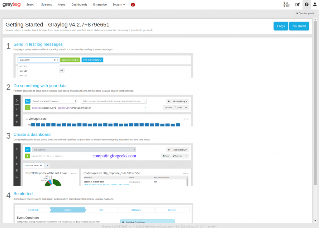The width and height of the screenshot is (319, 228).
Task: Open the Do something with your data link
Action: pyautogui.click(x=40, y=85)
